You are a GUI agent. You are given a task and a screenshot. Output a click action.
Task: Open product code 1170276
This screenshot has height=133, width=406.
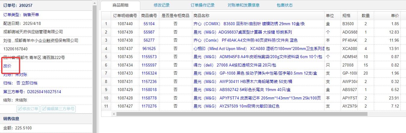(149, 106)
